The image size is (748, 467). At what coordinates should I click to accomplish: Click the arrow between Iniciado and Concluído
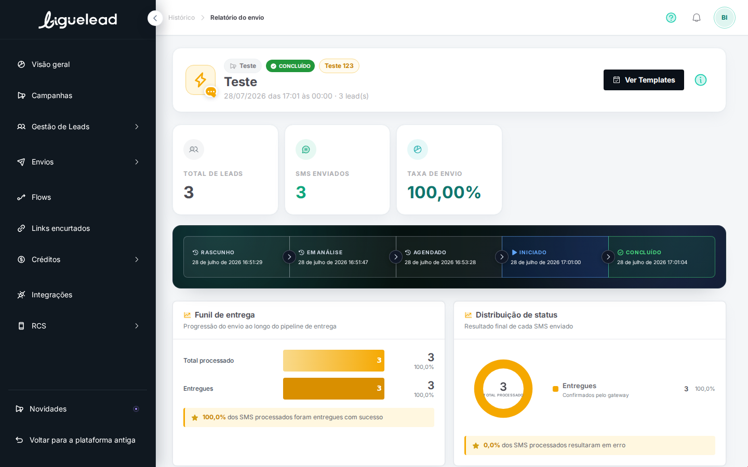608,257
